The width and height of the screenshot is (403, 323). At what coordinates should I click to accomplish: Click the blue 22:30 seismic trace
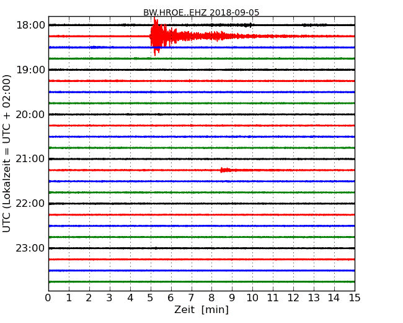coord(201,226)
